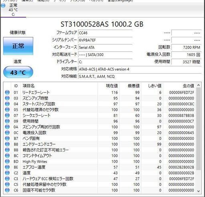Select the 報告された訂正不可能エラー row name
205x197 pixels.
tap(46, 150)
